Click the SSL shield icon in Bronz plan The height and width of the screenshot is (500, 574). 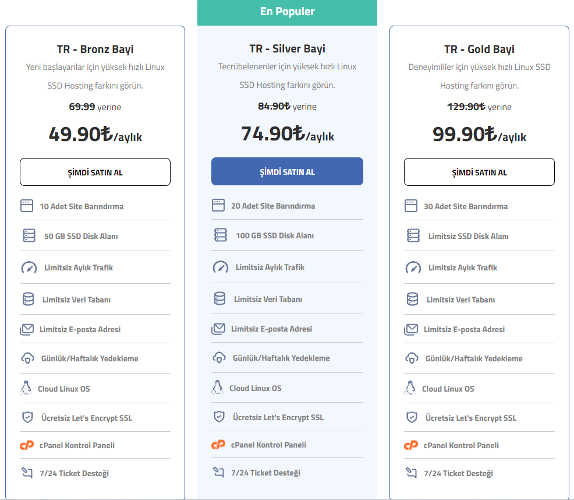point(27,417)
